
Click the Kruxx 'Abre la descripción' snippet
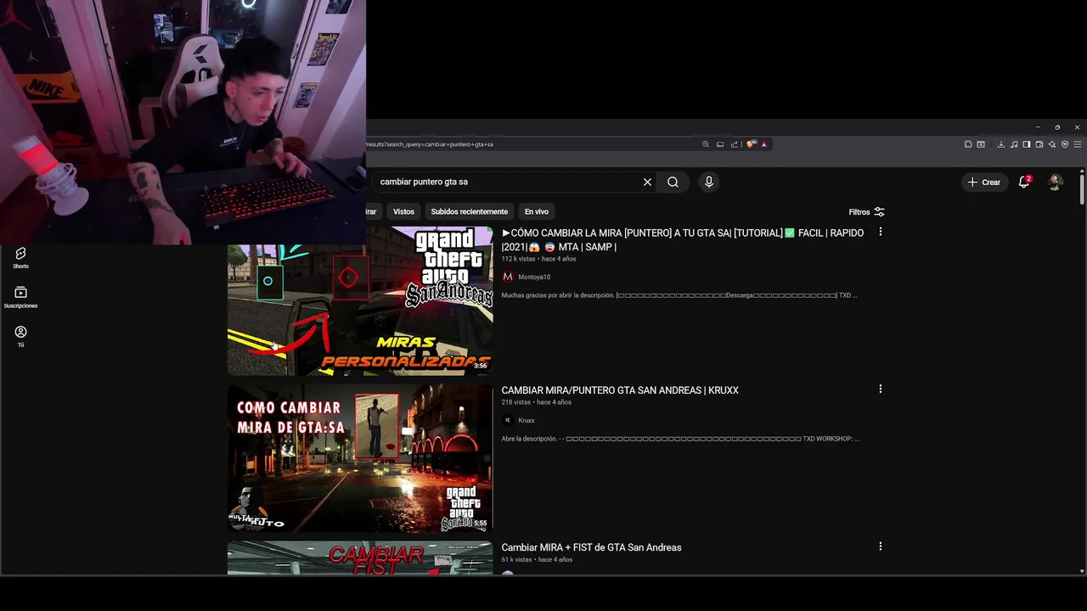pos(680,439)
